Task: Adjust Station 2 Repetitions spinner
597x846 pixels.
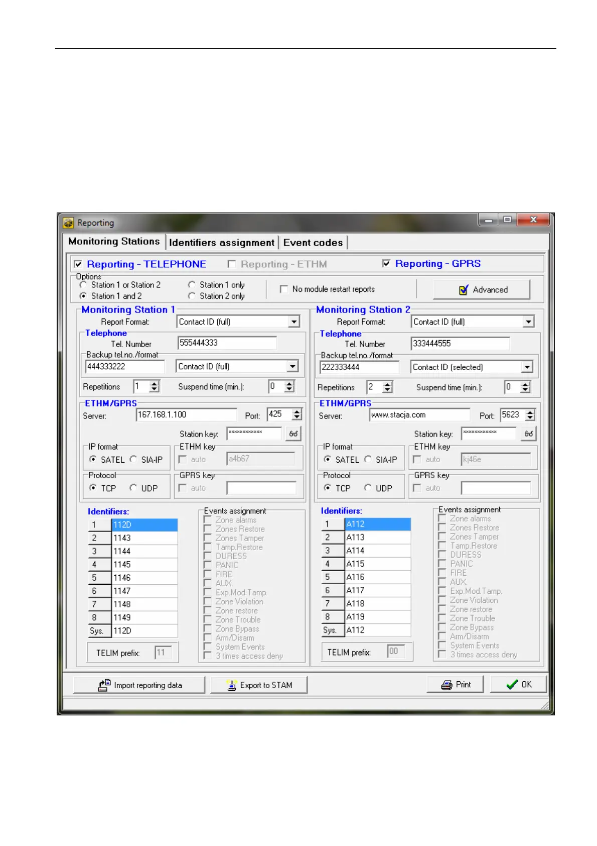Action: 387,387
